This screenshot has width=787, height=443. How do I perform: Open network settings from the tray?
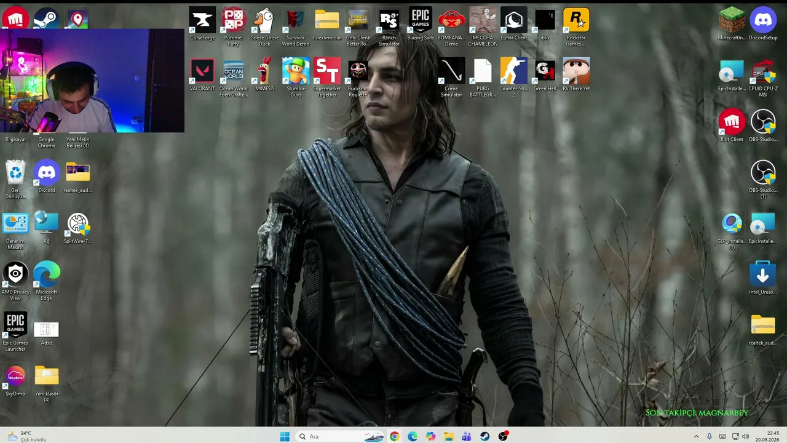point(735,436)
